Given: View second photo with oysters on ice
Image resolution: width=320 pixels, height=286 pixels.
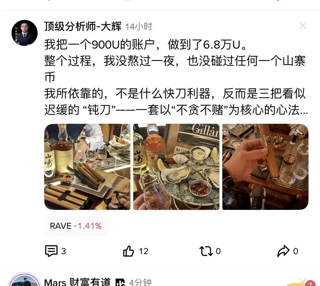Looking at the screenshot, I should (x=176, y=167).
